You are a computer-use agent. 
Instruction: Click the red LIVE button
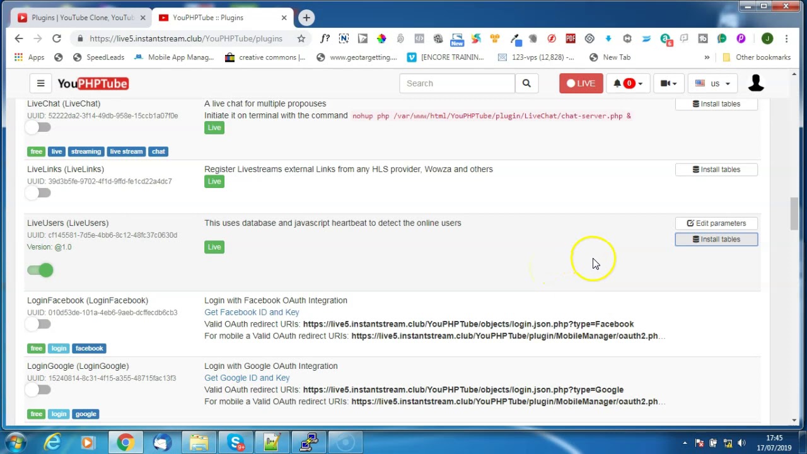point(581,83)
